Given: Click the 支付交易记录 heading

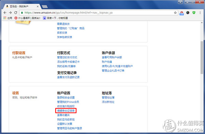Looking at the screenshot, I should tap(67, 73).
